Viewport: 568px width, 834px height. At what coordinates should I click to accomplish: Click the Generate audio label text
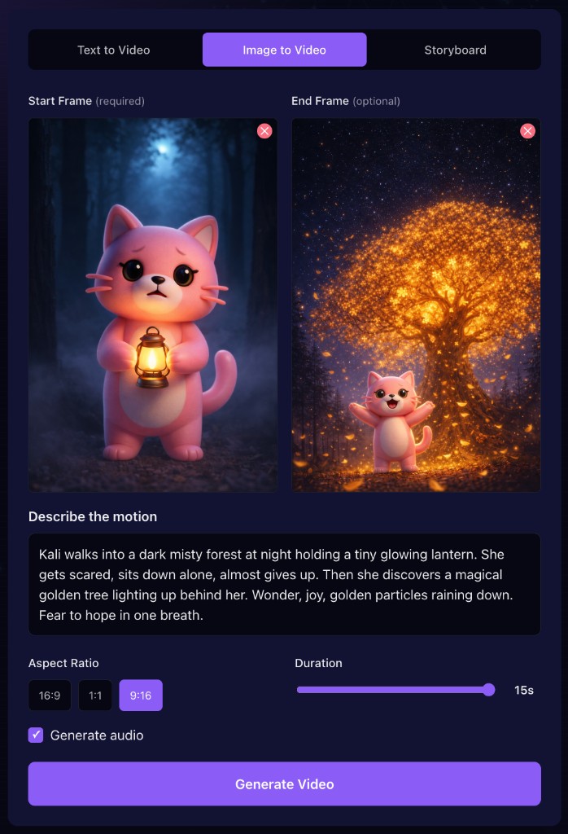tap(97, 735)
